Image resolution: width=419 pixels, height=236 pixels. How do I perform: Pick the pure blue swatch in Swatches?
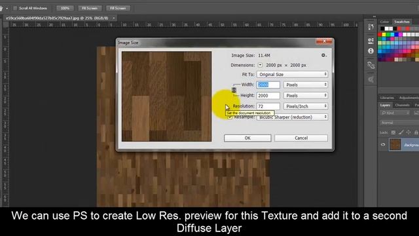(x=397, y=35)
